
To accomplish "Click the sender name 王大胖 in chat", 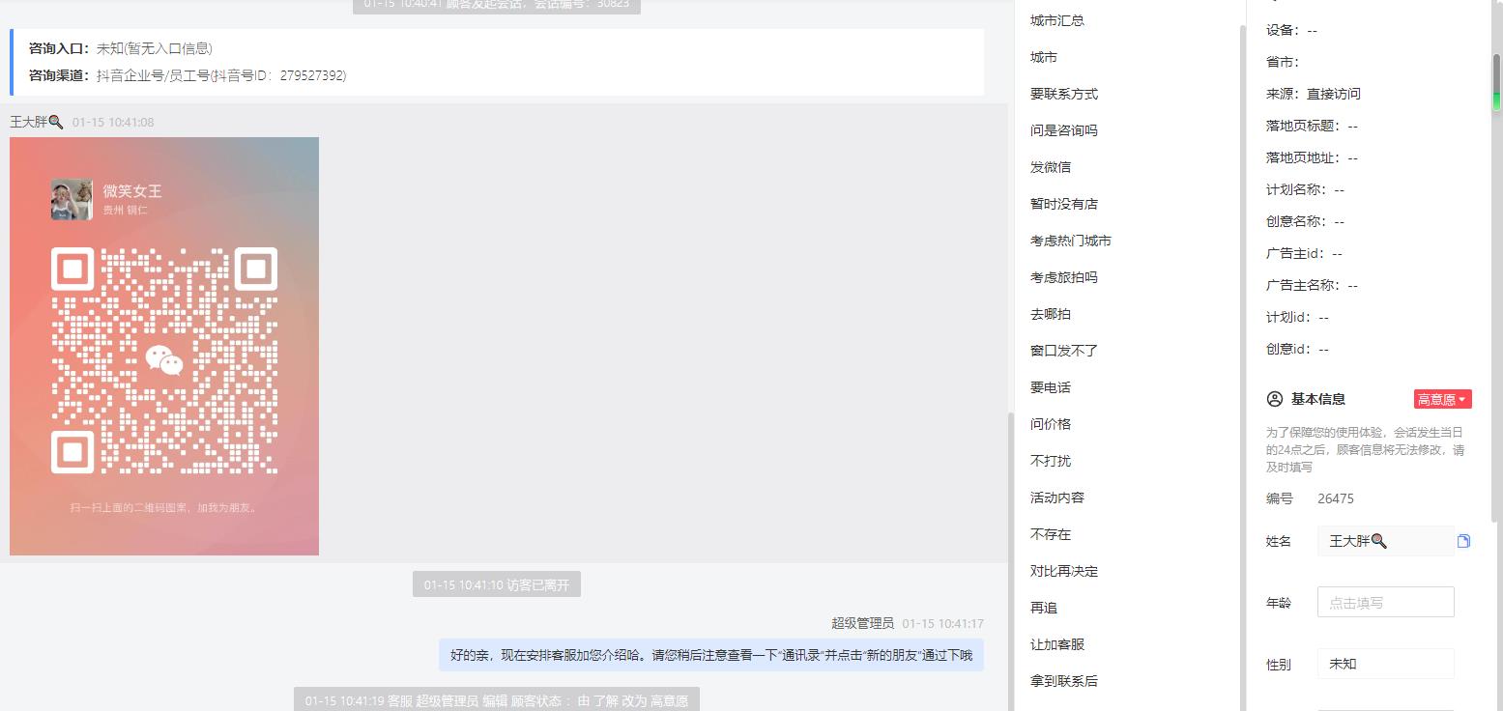I will pyautogui.click(x=37, y=122).
